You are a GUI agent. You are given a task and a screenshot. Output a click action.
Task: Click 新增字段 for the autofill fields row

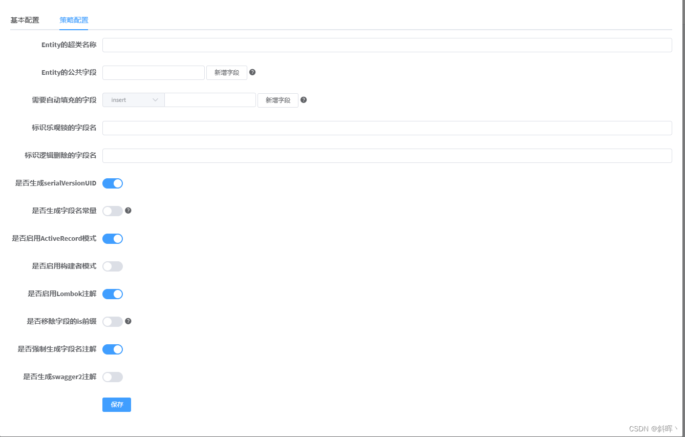pos(277,100)
